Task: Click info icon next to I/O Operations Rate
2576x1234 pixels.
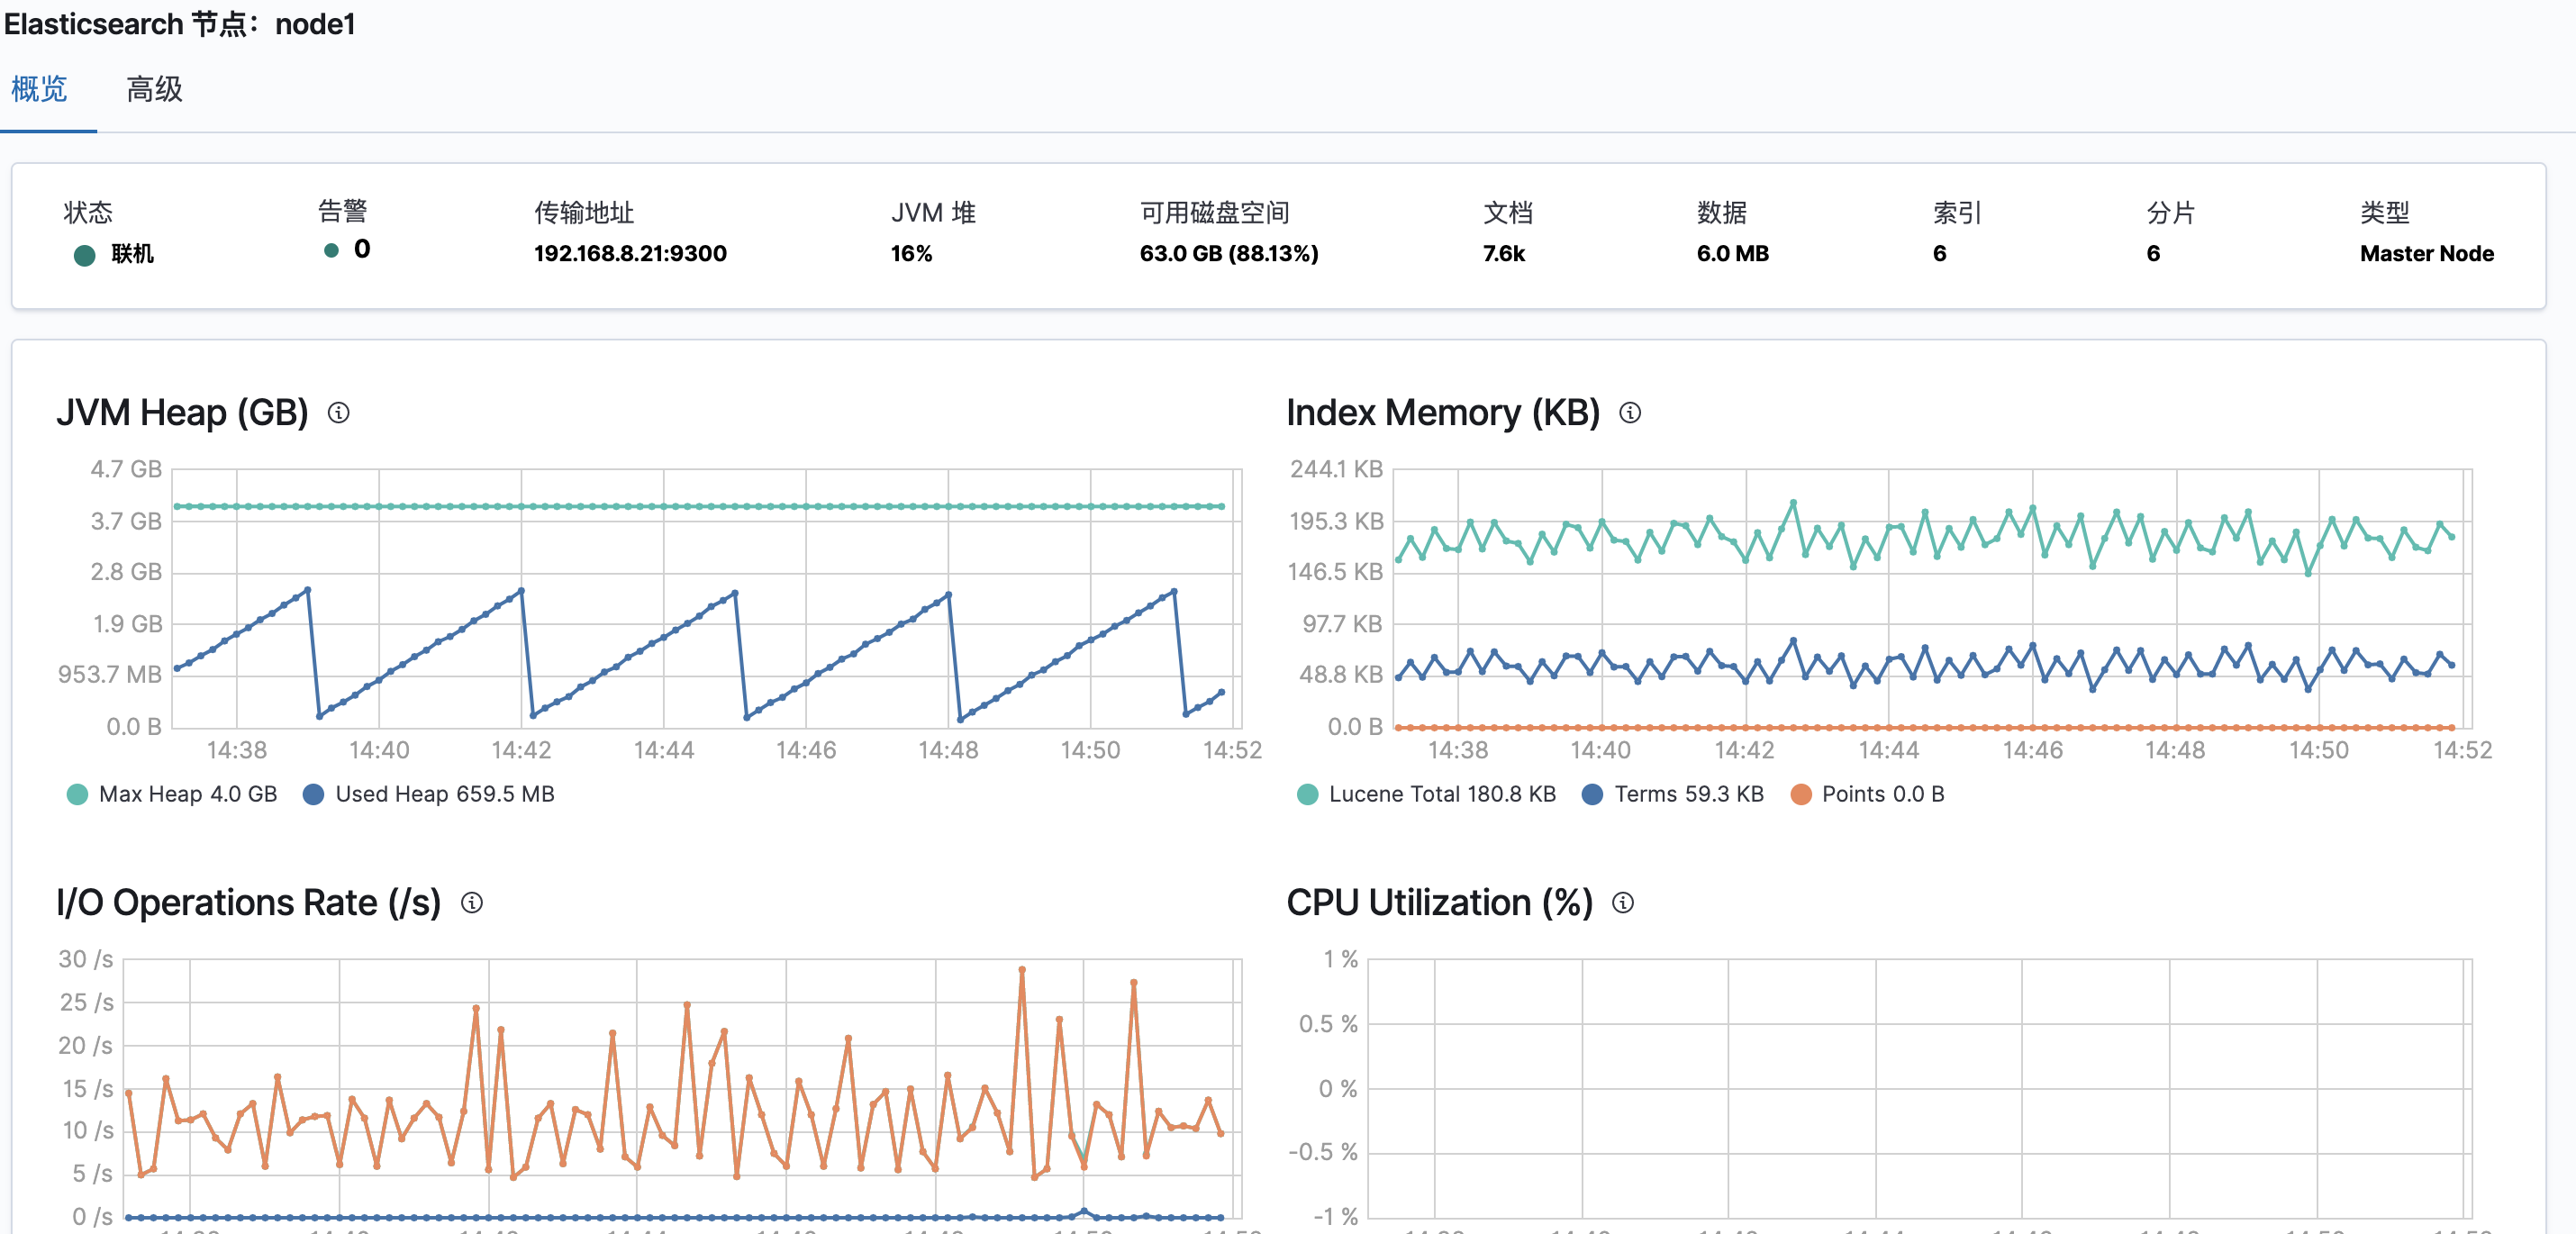Action: tap(472, 903)
